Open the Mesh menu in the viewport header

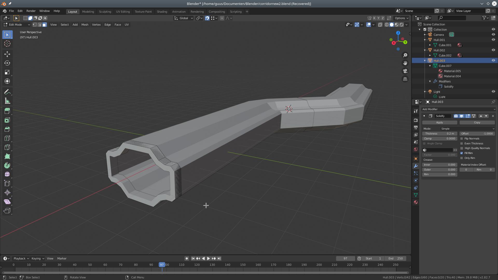pos(85,25)
